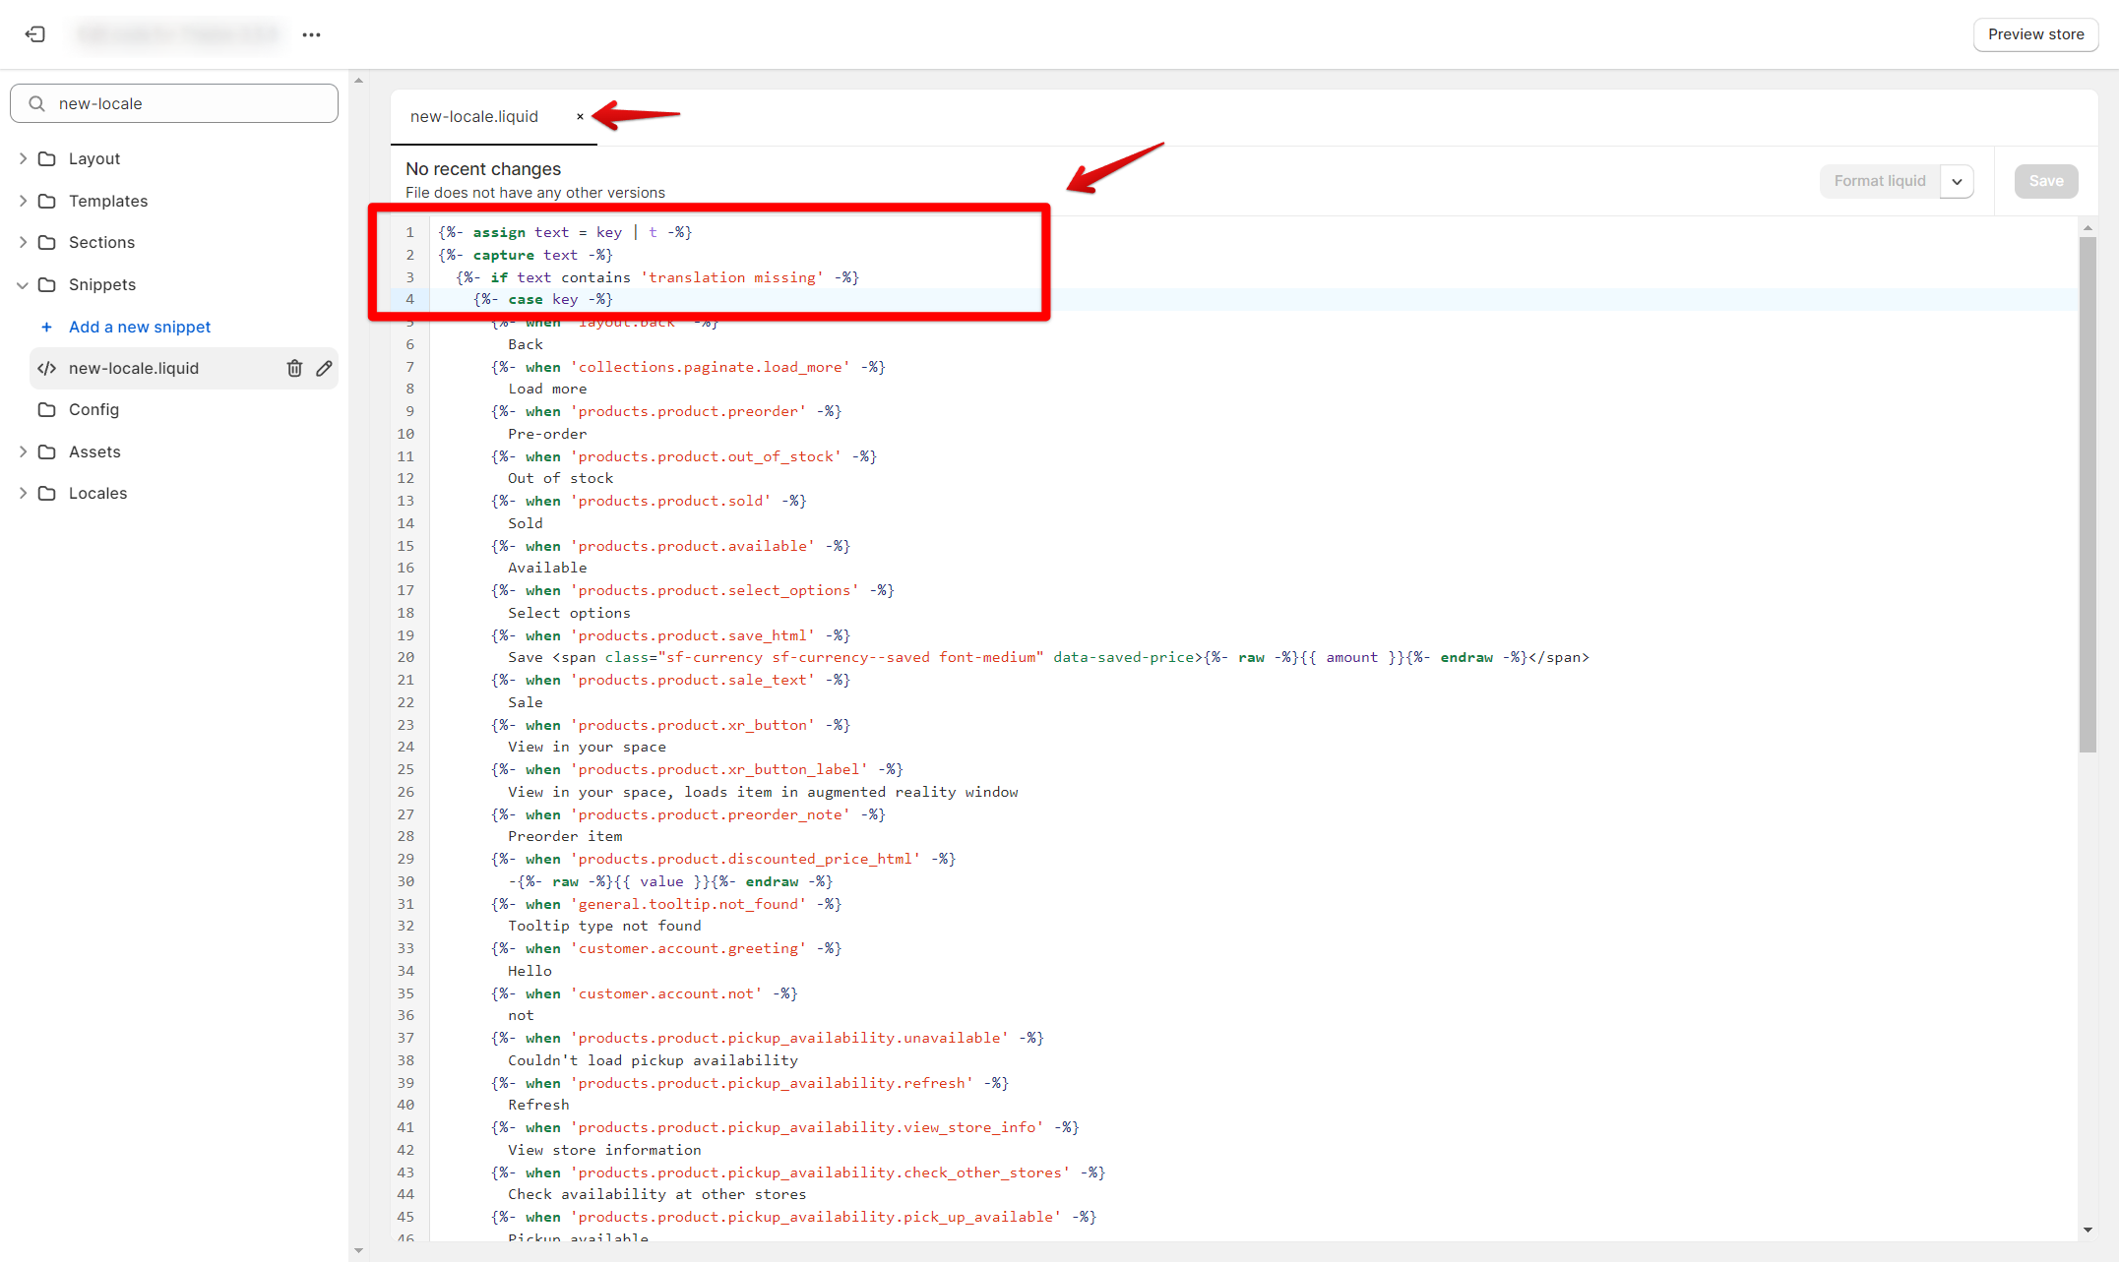Select the new-locale.liquid editor tab
The width and height of the screenshot is (2119, 1262).
pyautogui.click(x=474, y=116)
